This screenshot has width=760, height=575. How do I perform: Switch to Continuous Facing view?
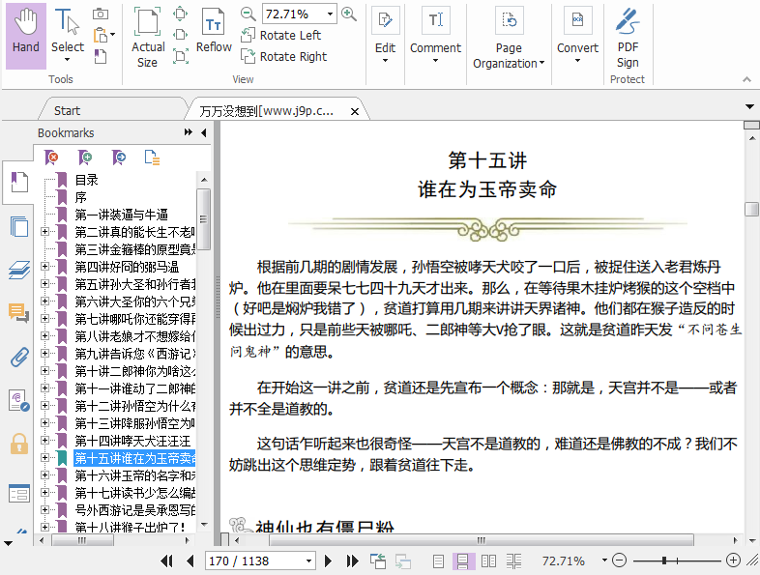[x=513, y=561]
